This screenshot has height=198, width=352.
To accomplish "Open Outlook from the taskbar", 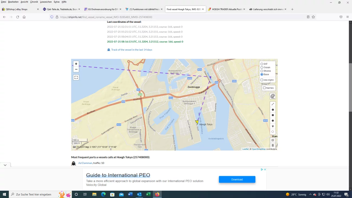I will click(x=139, y=194).
